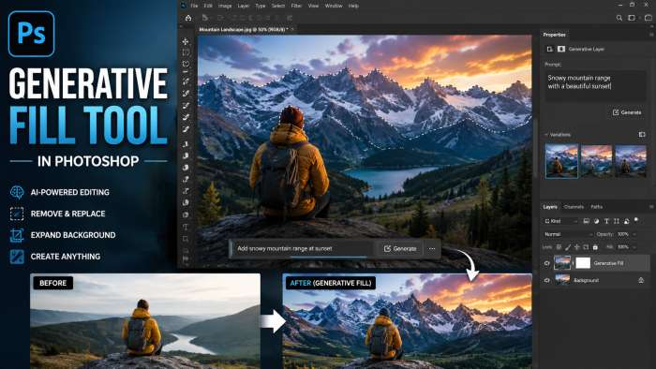Select the Move tool

[186, 41]
